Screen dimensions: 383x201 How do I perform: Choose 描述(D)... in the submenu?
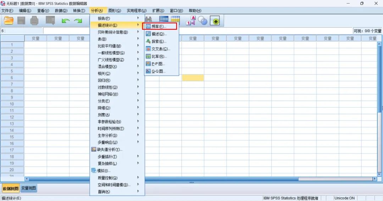pos(161,34)
